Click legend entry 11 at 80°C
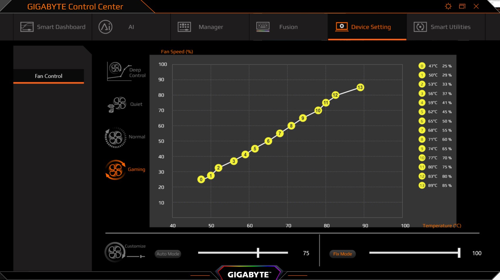The height and width of the screenshot is (280, 500). 435,167
